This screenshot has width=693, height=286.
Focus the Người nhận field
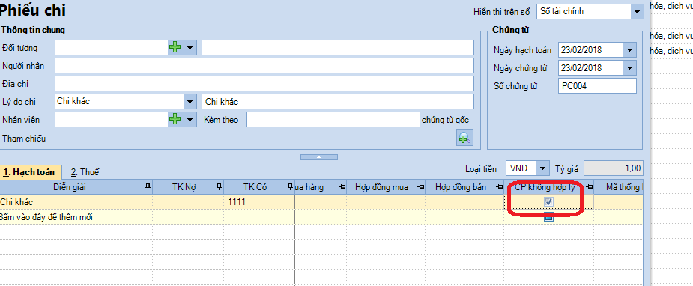(264, 66)
